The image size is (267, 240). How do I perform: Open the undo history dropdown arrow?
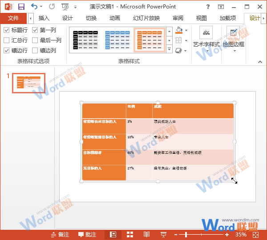[x=41, y=7]
